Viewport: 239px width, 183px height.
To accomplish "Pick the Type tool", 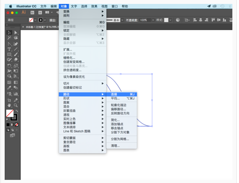I will pyautogui.click(x=9, y=49).
